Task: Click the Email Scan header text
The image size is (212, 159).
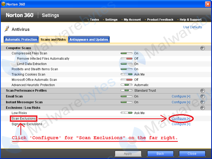Action: 14,96
